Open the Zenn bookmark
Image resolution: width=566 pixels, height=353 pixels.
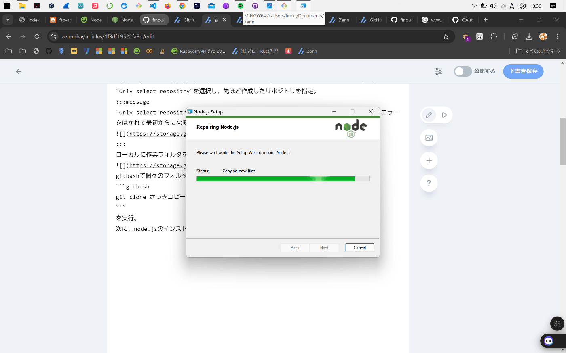307,51
